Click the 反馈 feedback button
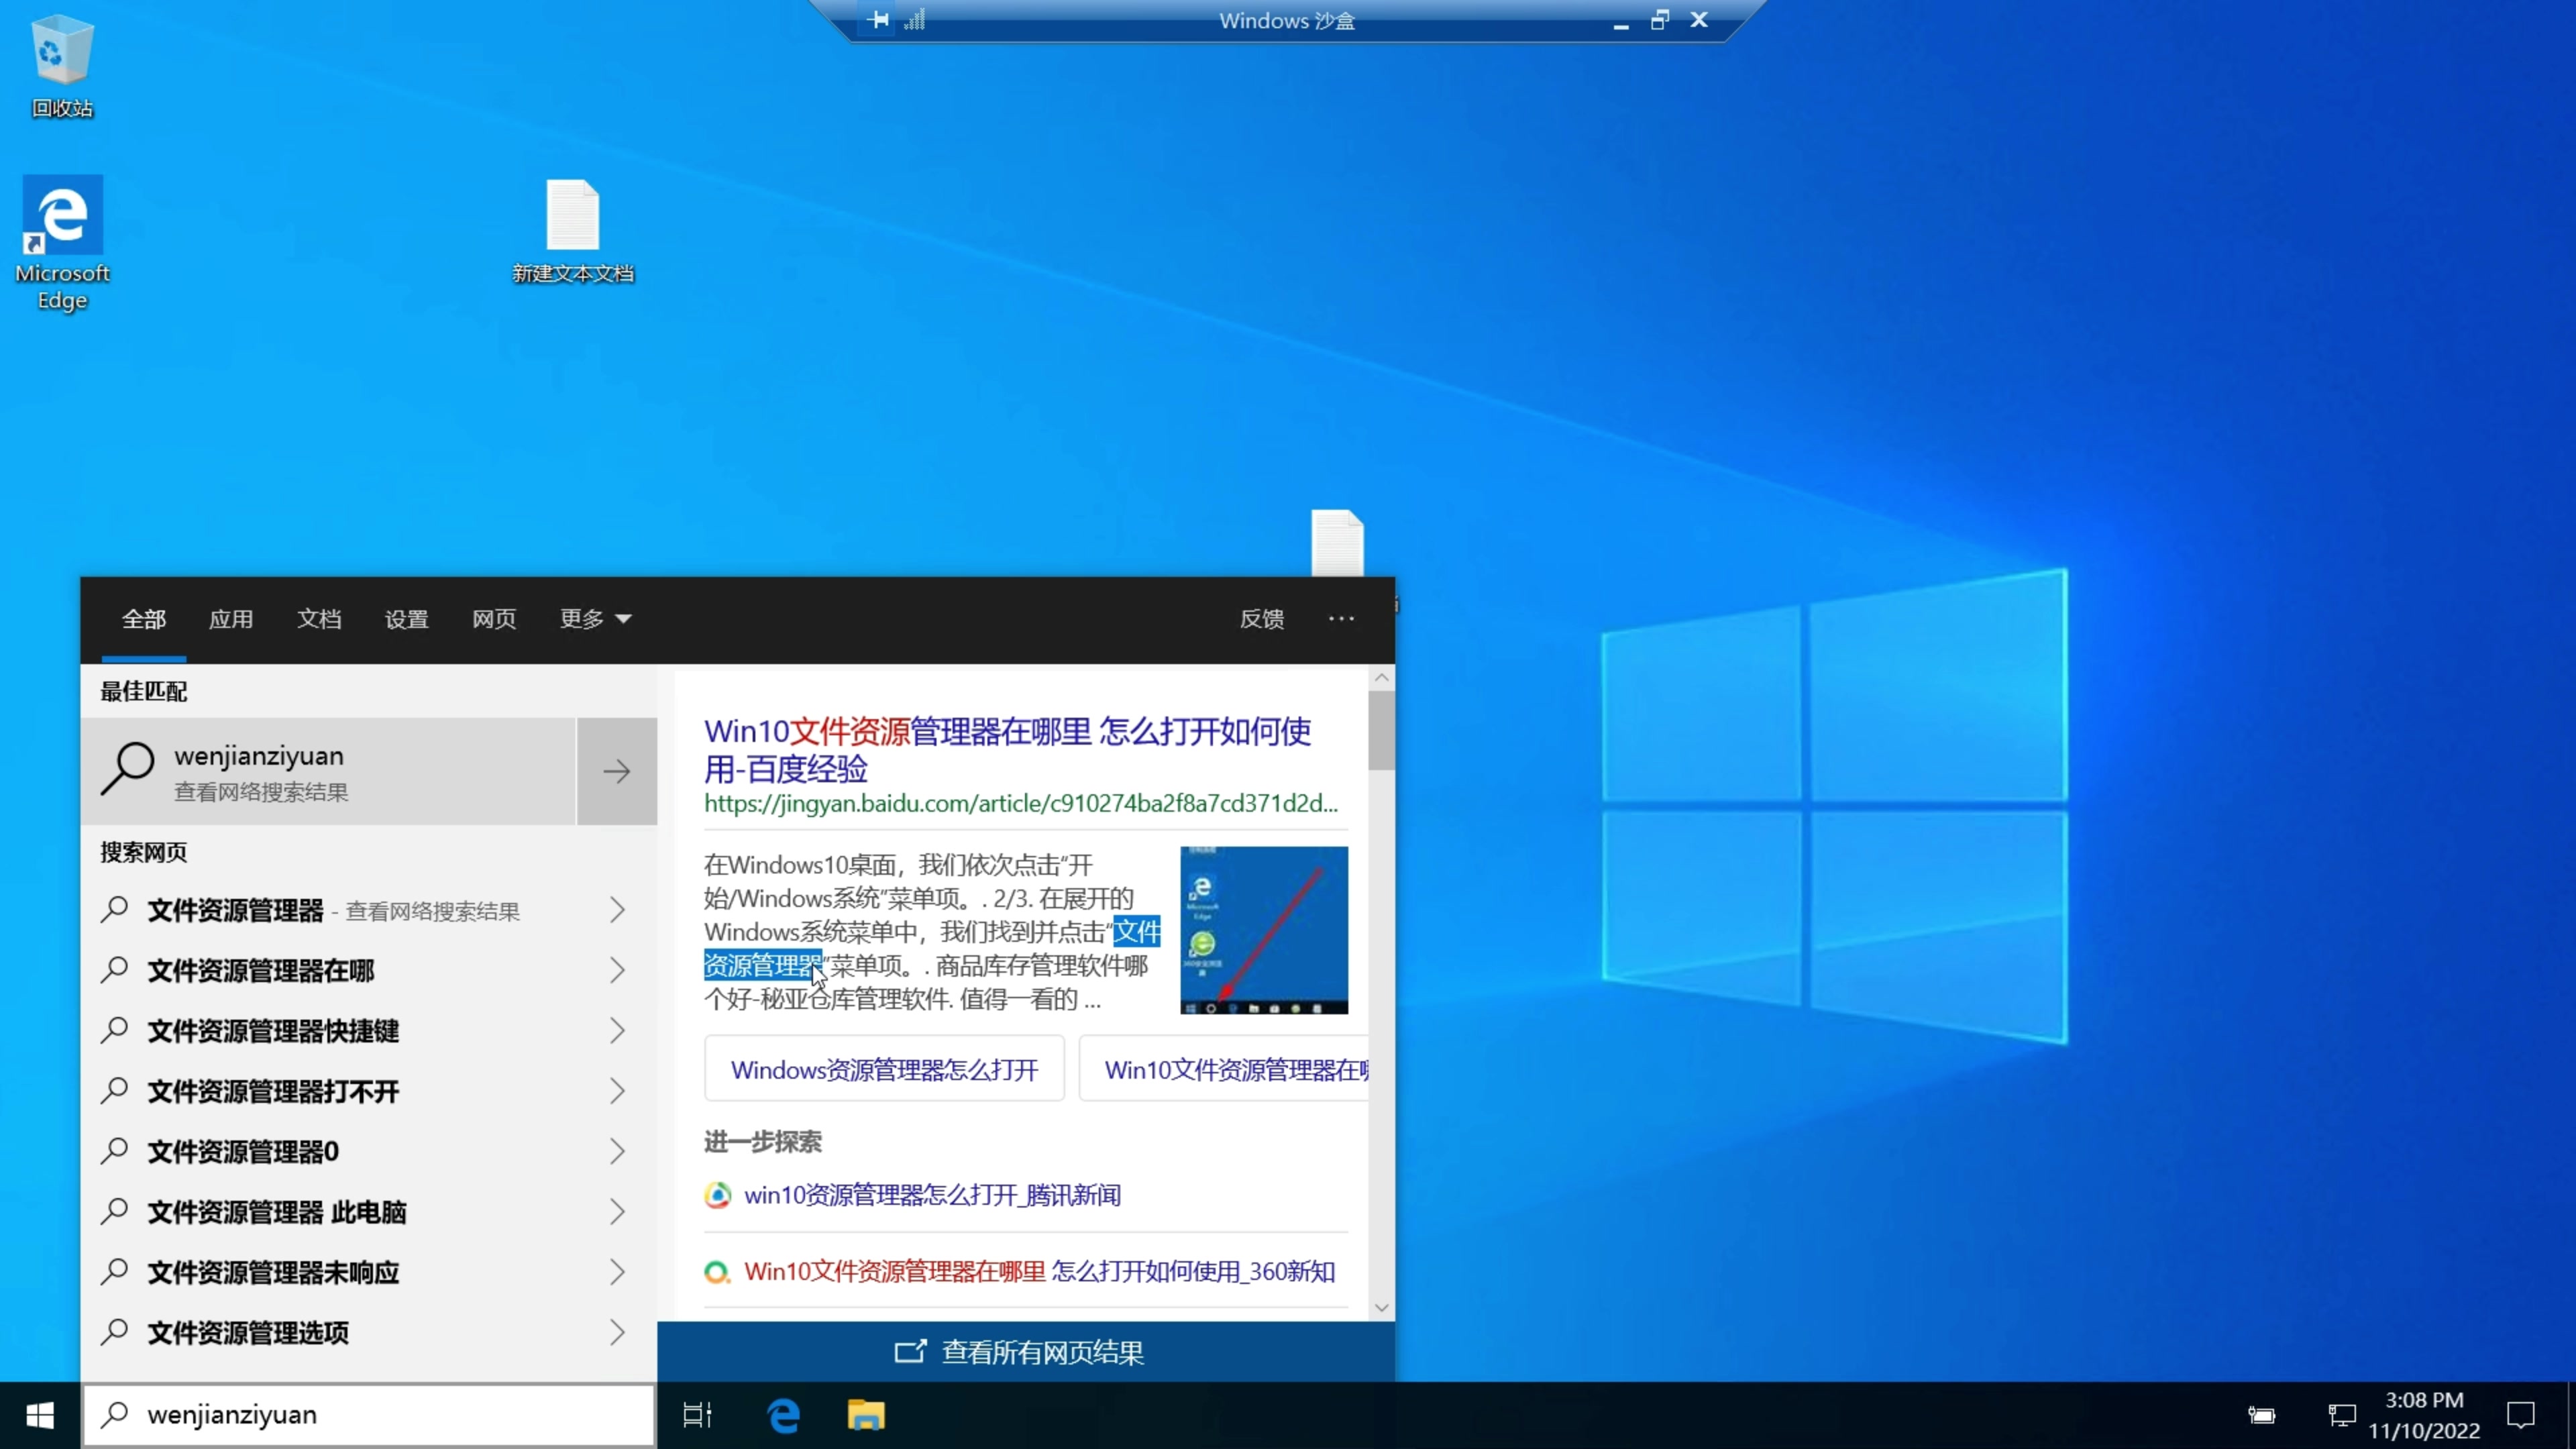The height and width of the screenshot is (1449, 2576). click(1262, 619)
